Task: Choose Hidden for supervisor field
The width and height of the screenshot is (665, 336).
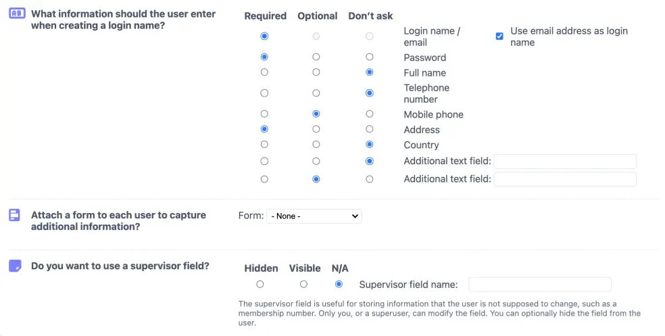Action: (260, 285)
